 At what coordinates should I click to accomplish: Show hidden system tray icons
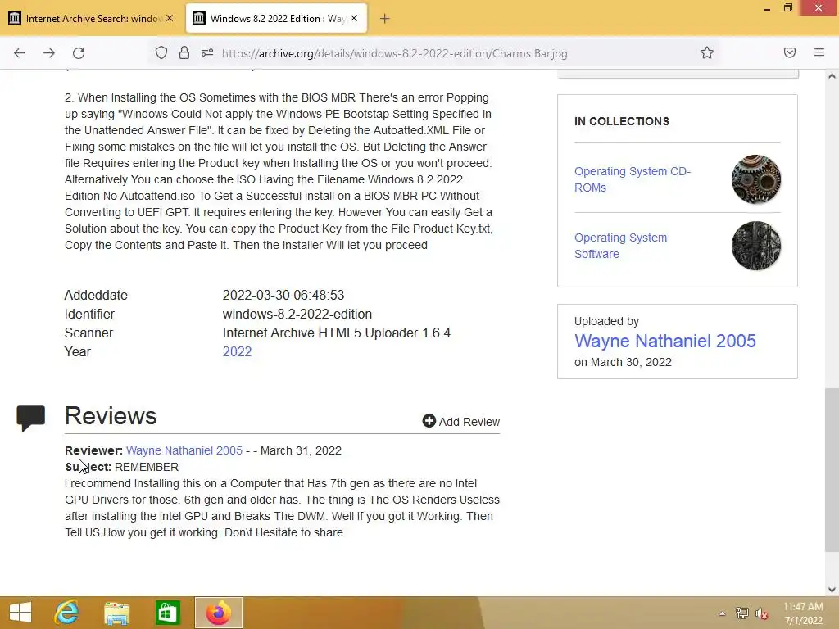[x=722, y=613]
